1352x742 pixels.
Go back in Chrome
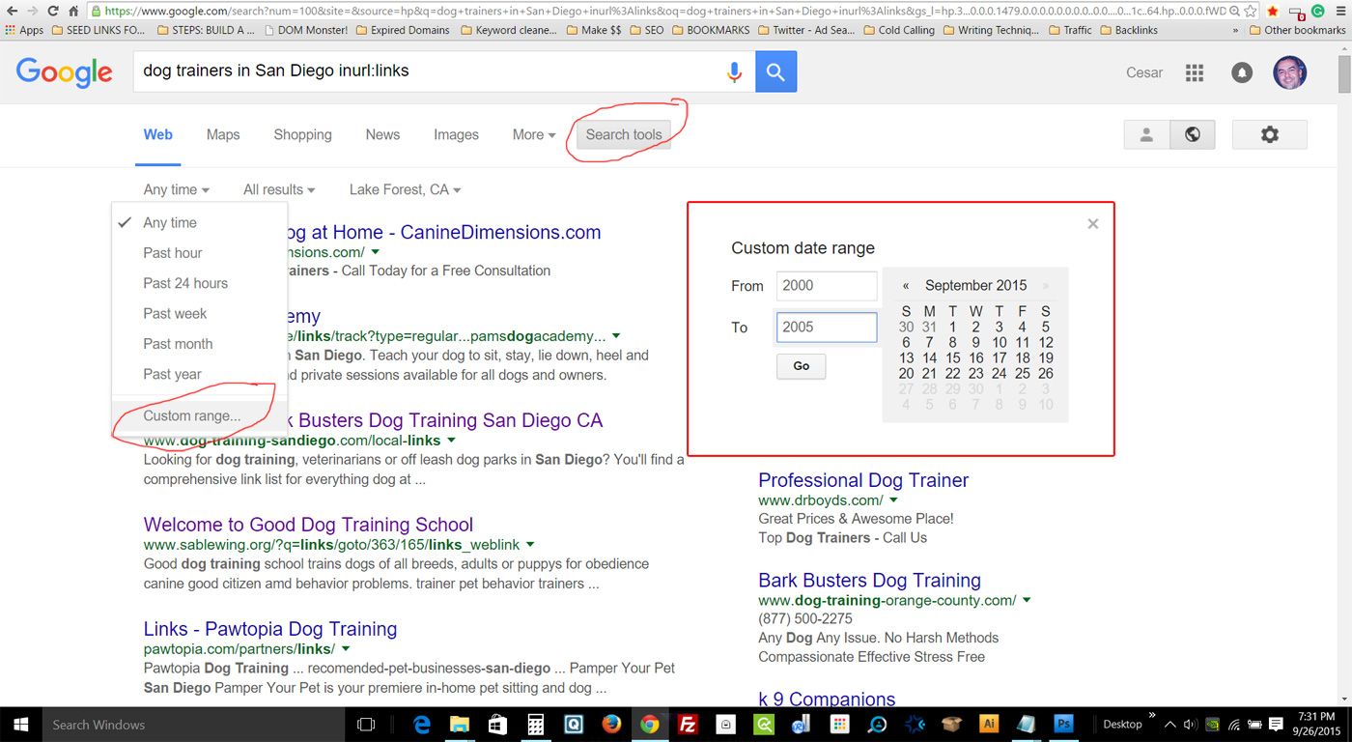[11, 11]
